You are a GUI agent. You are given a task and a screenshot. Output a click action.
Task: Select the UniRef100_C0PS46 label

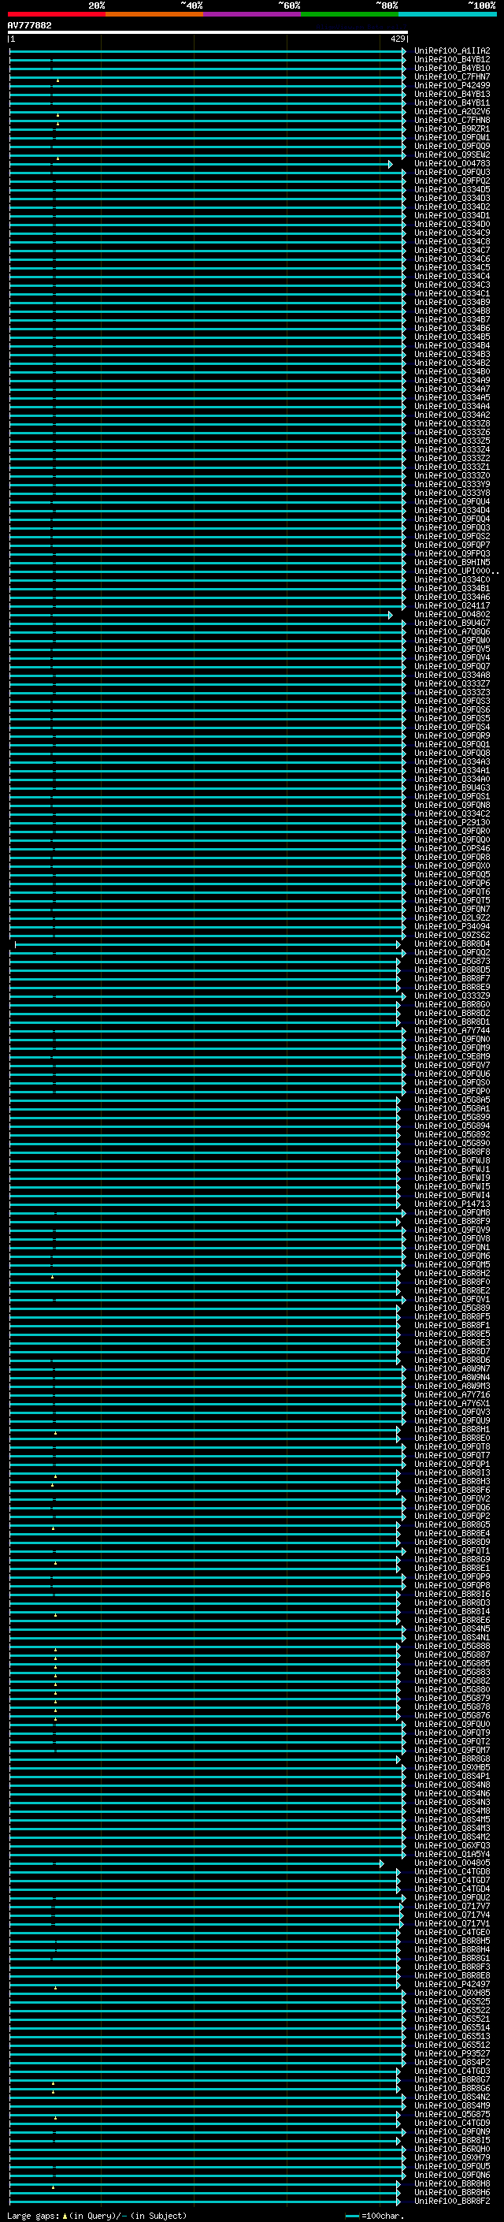click(x=452, y=849)
